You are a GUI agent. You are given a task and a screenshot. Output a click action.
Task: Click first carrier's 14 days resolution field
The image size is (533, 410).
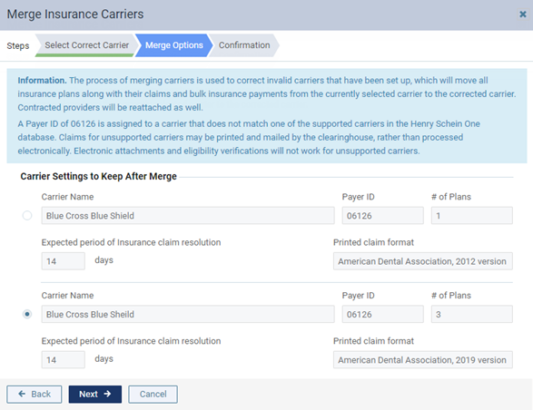[64, 261]
